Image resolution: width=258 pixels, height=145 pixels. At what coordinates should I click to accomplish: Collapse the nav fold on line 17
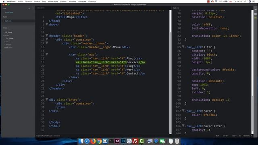click(x=47, y=54)
